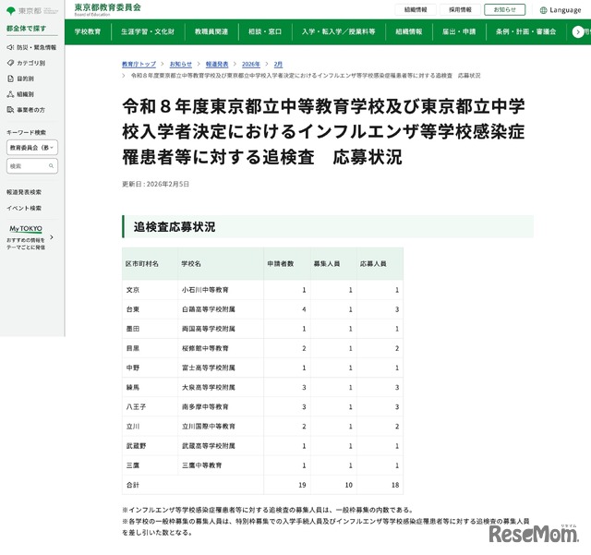Open 事業者の方 in sidebar
Screen dimensions: 591x555
pyautogui.click(x=30, y=110)
